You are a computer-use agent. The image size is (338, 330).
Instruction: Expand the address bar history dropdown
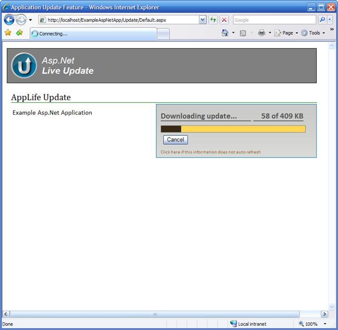202,20
